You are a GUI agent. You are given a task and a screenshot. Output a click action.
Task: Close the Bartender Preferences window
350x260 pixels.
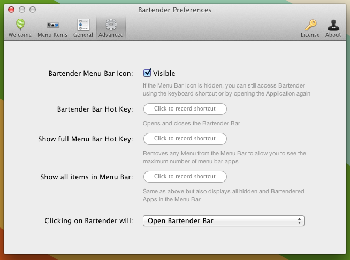pyautogui.click(x=11, y=10)
